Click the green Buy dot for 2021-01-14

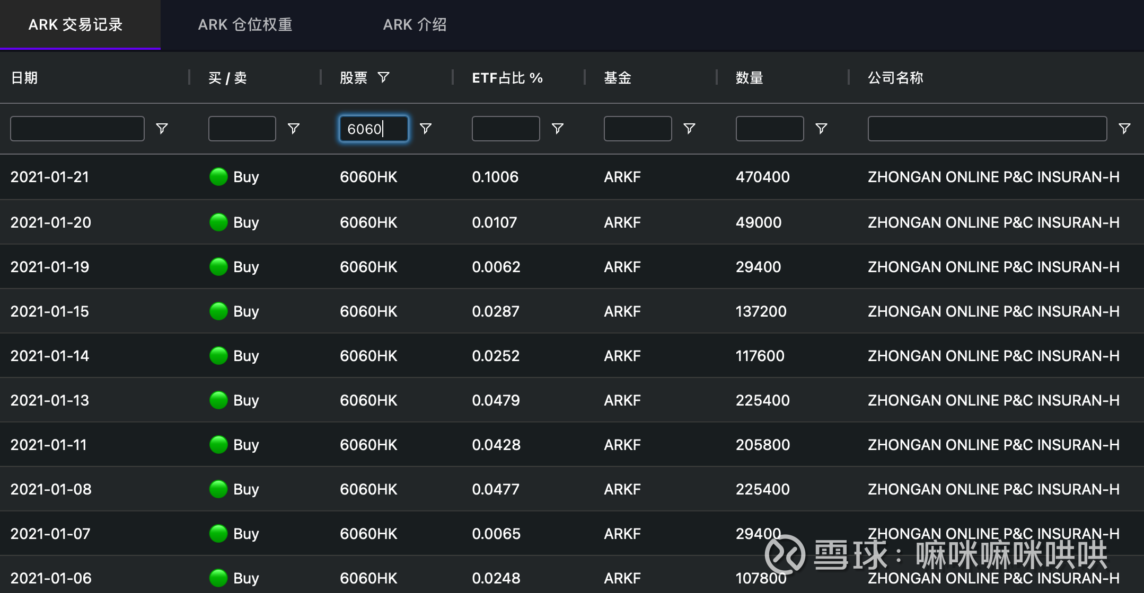pos(218,356)
